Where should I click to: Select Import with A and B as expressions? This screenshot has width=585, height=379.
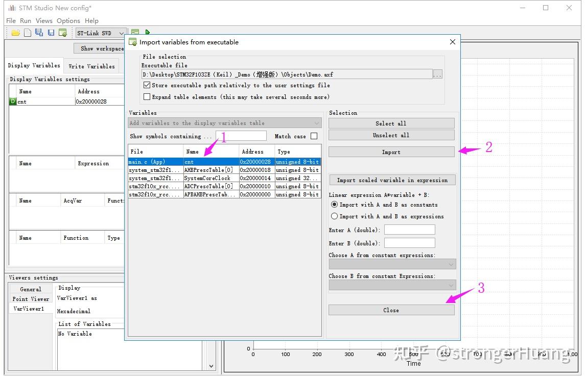click(x=334, y=216)
